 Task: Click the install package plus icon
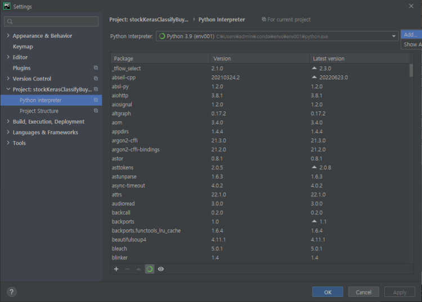(x=116, y=269)
